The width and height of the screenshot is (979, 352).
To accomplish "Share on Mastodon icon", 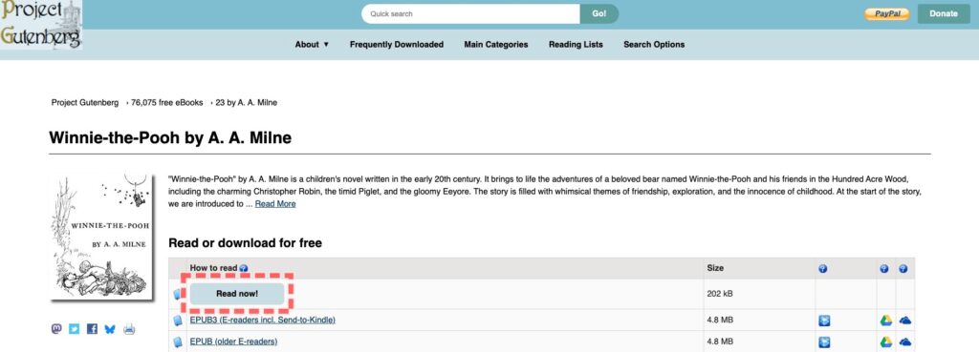I will [x=56, y=329].
